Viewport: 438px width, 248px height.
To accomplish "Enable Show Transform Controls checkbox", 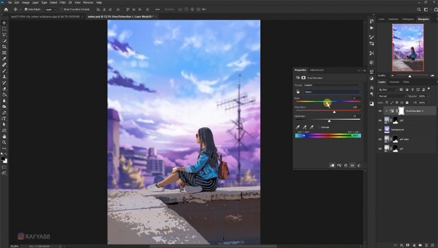I will click(62, 9).
